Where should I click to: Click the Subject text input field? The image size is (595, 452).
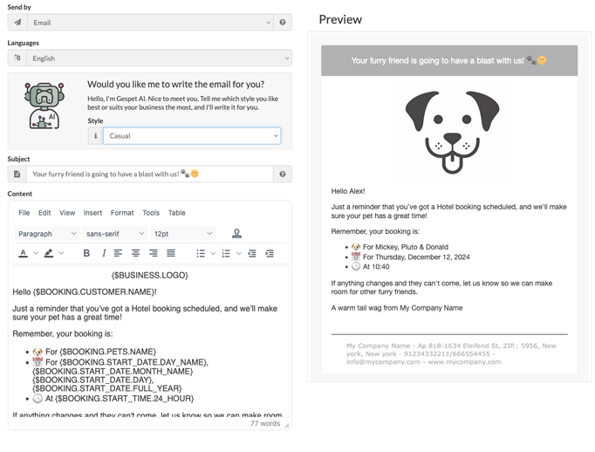149,174
